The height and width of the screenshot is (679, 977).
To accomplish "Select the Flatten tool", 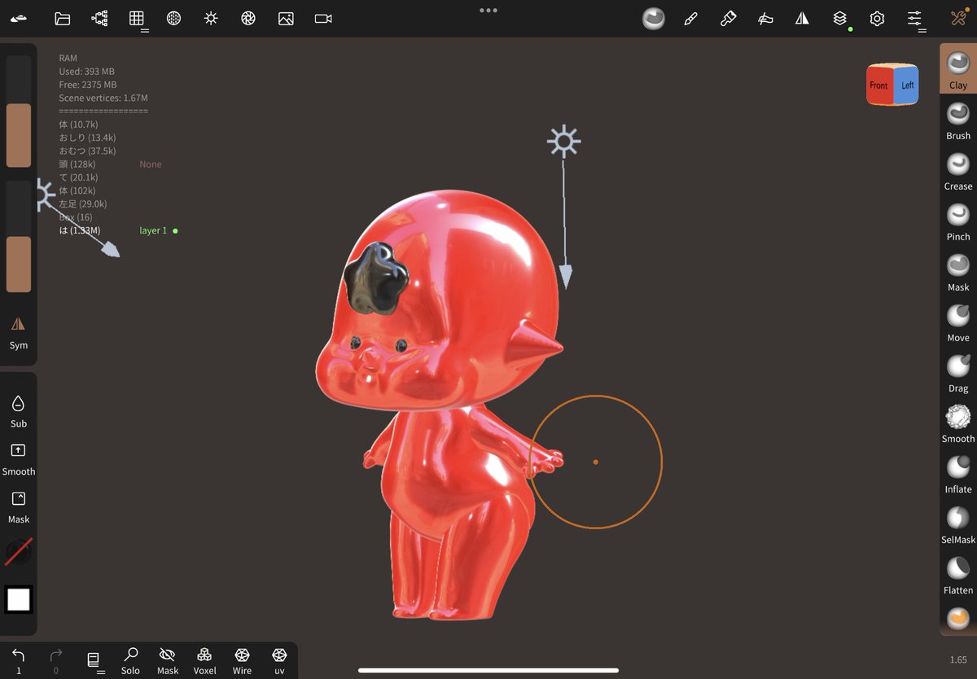I will click(x=958, y=574).
